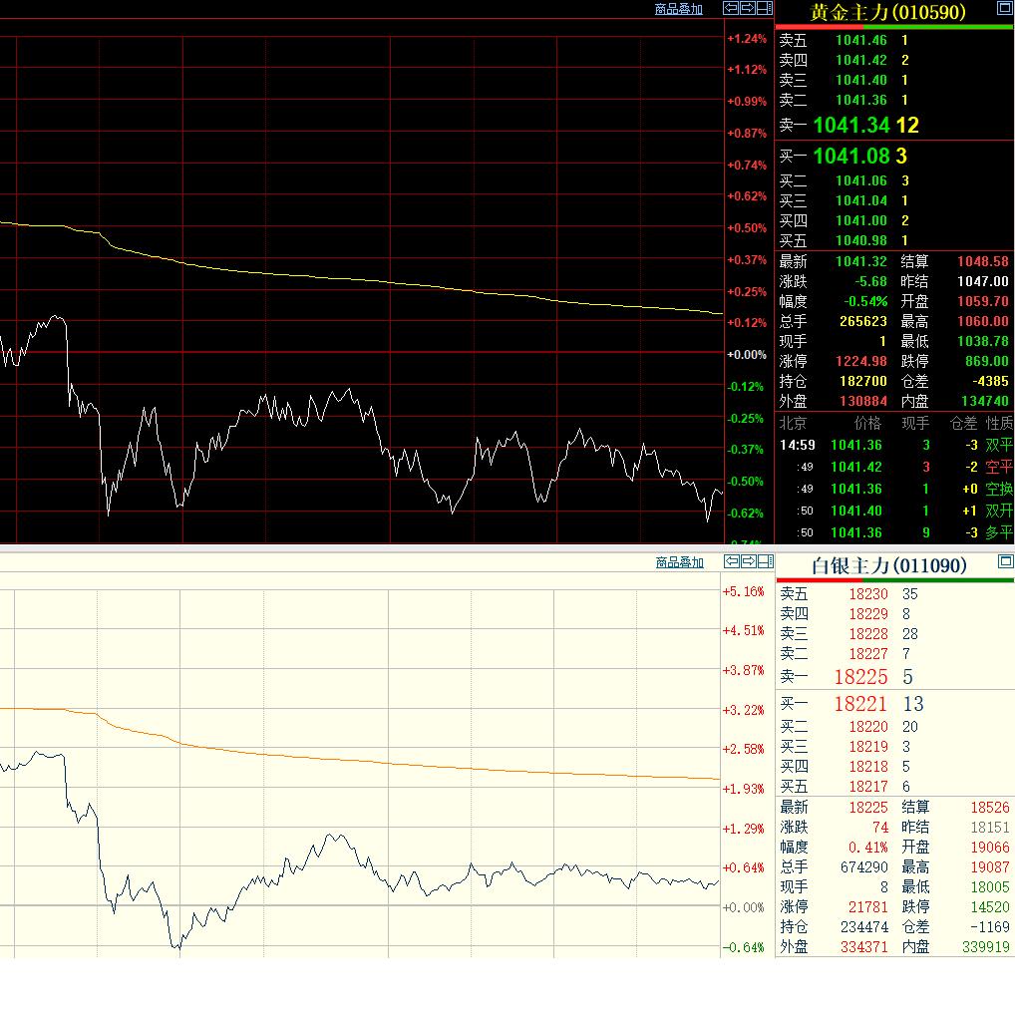Click silver 最低 value 18005
This screenshot has width=1015, height=1028.
point(990,887)
